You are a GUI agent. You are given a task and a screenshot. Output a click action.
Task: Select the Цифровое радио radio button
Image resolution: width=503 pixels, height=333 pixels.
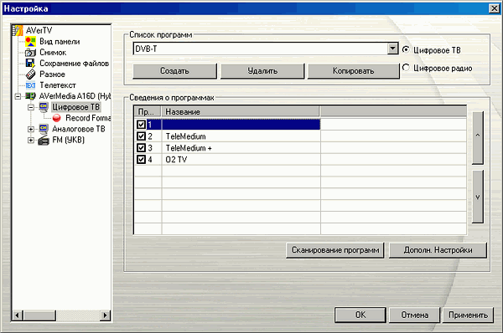(406, 68)
